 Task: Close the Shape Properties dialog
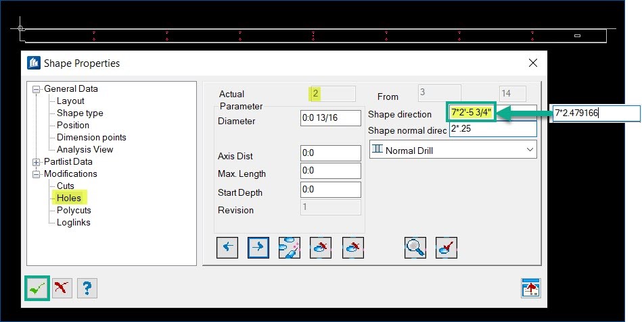point(532,63)
